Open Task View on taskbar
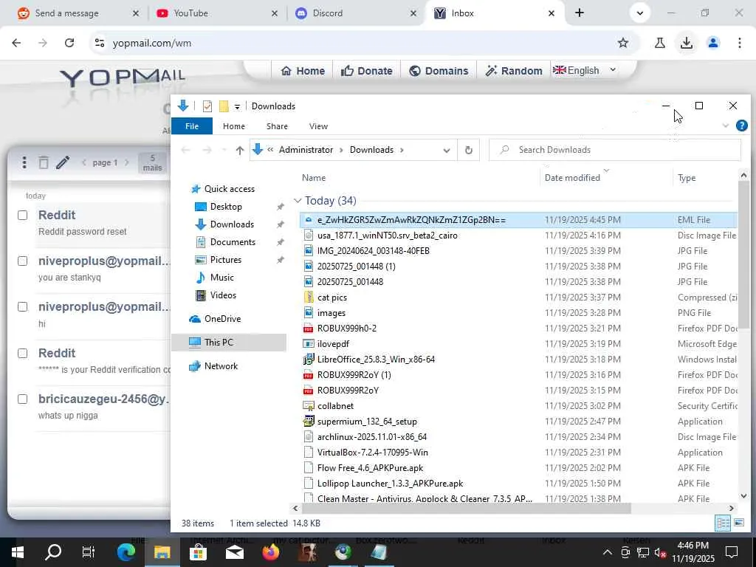The height and width of the screenshot is (567, 756). pyautogui.click(x=89, y=552)
